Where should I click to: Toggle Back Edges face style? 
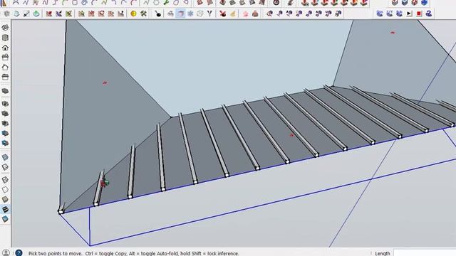(x=5, y=167)
